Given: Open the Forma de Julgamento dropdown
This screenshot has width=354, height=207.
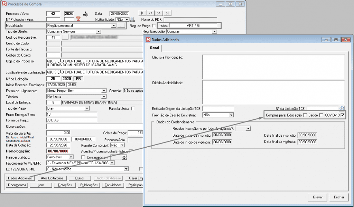Looking at the screenshot, I should [x=104, y=91].
